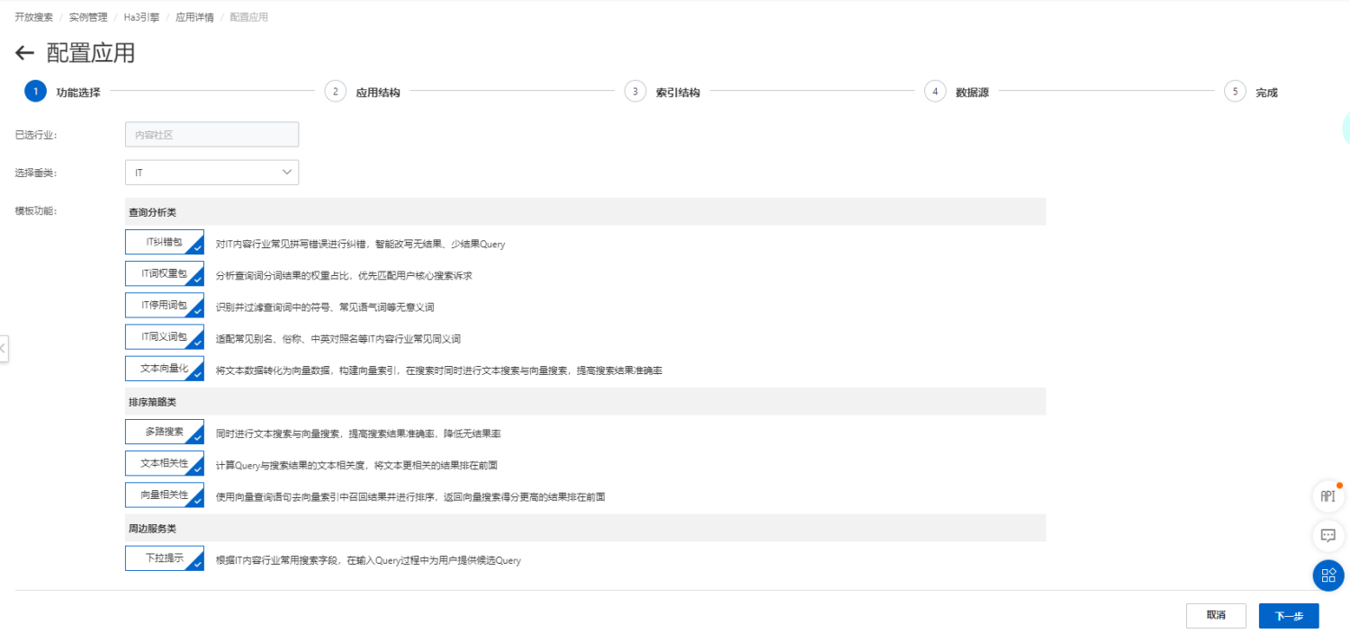
Task: Click the IT词权重包 description text
Action: (344, 275)
